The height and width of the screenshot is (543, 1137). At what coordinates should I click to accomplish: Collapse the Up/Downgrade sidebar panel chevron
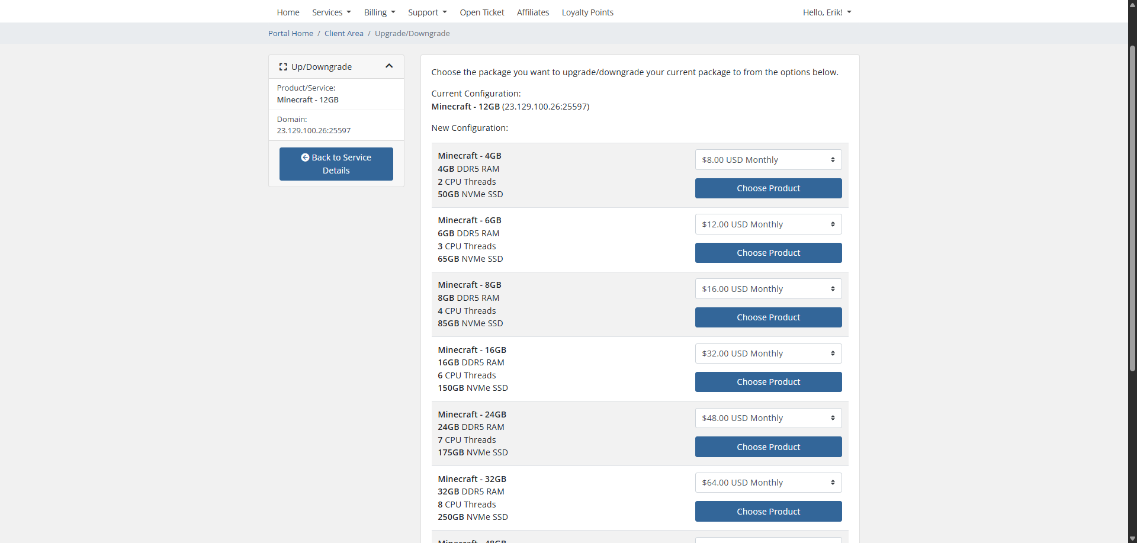389,66
